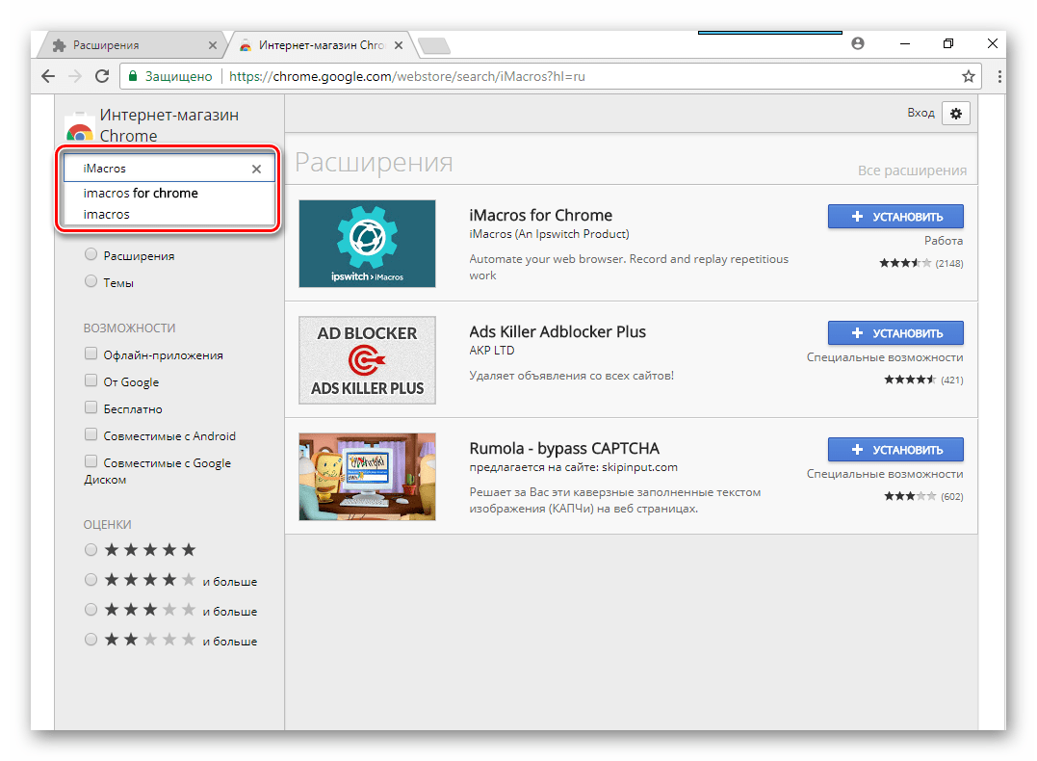Click the forward navigation arrow
The image size is (1037, 761).
tap(75, 76)
